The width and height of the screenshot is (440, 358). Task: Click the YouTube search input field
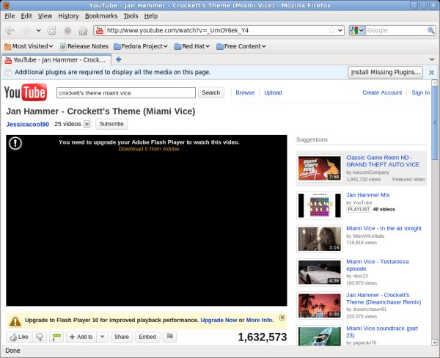point(126,93)
